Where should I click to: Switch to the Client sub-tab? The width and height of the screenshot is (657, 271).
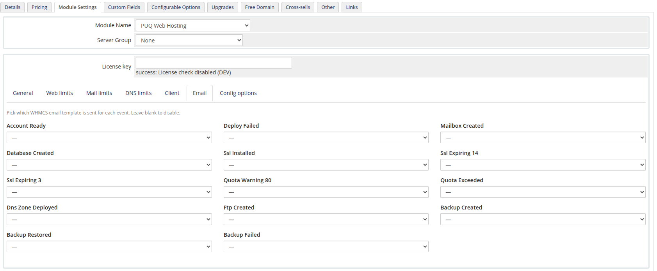[x=172, y=93]
